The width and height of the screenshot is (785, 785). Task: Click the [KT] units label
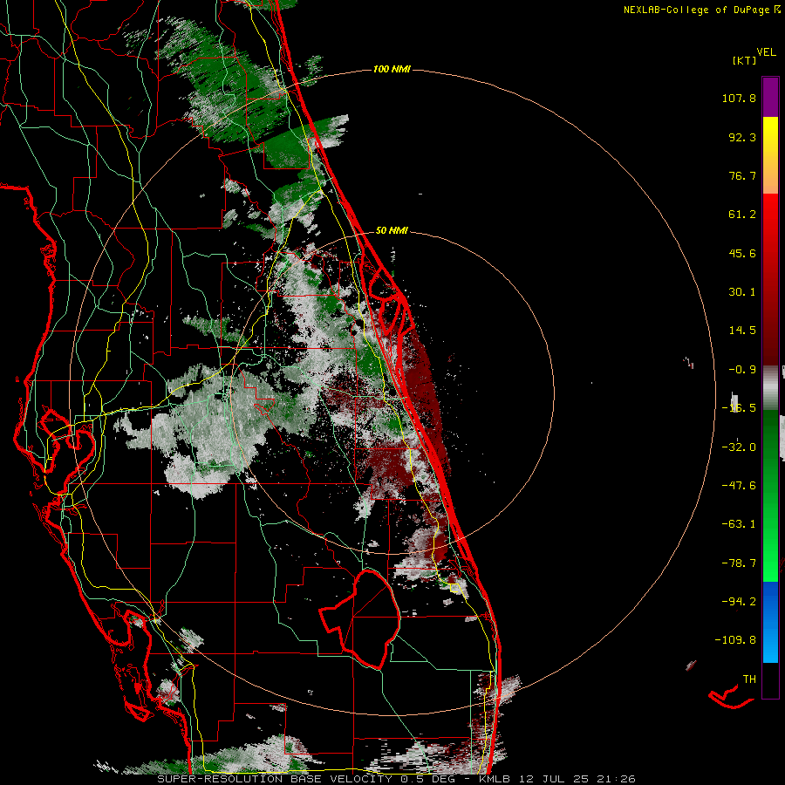(x=745, y=60)
